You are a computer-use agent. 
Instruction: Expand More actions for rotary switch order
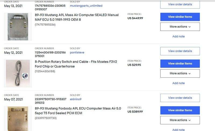[x=180, y=73]
